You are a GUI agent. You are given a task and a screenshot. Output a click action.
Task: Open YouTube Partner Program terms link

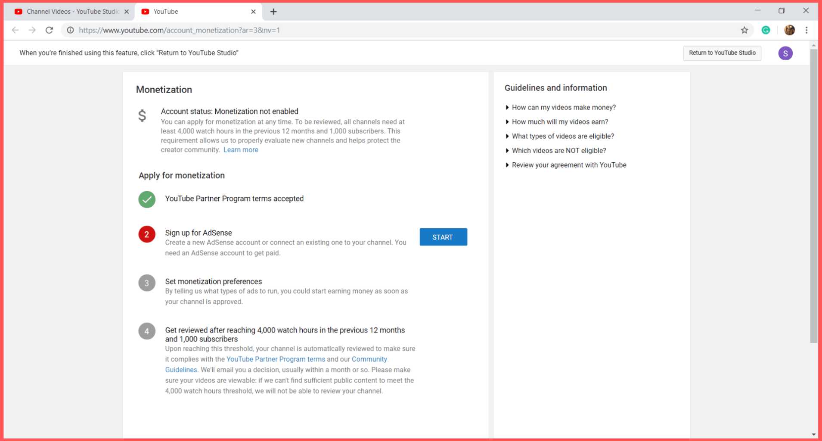click(x=276, y=359)
